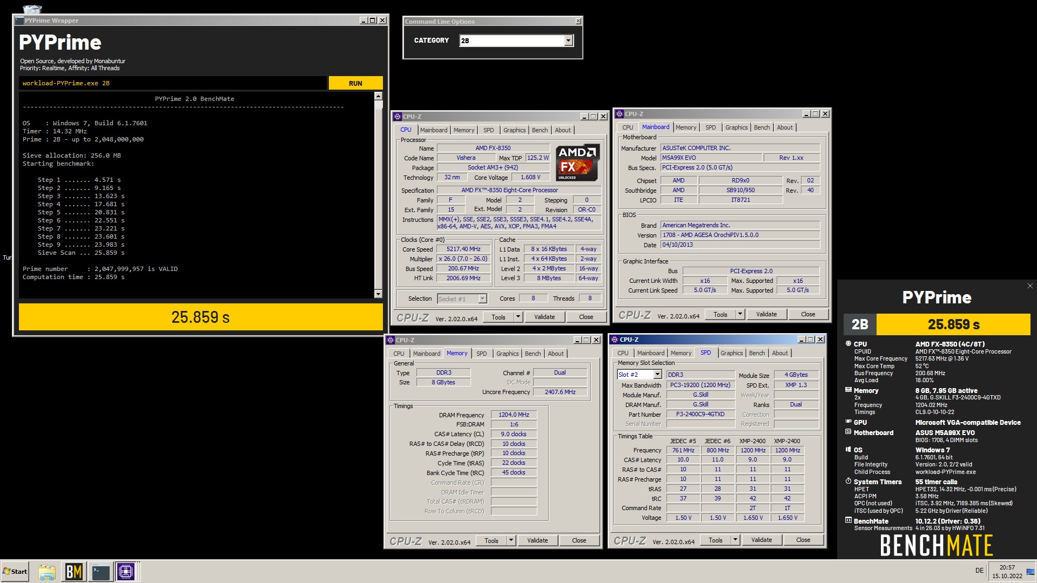Click the PYPrime output scrollbar up arrow
The height and width of the screenshot is (583, 1037).
pos(378,96)
